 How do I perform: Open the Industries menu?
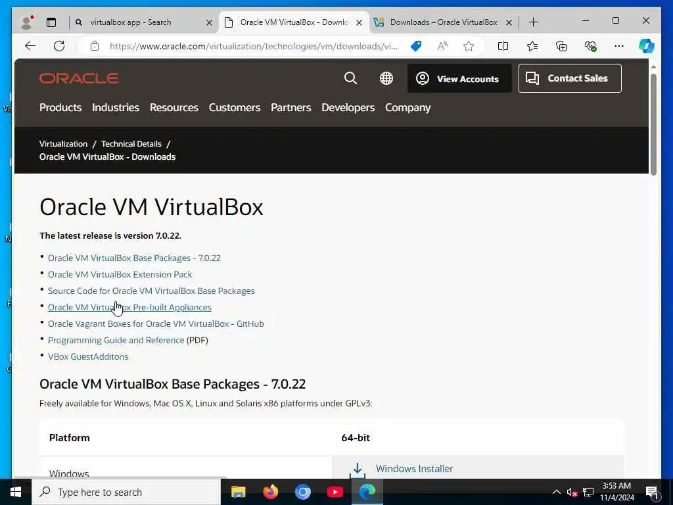116,107
